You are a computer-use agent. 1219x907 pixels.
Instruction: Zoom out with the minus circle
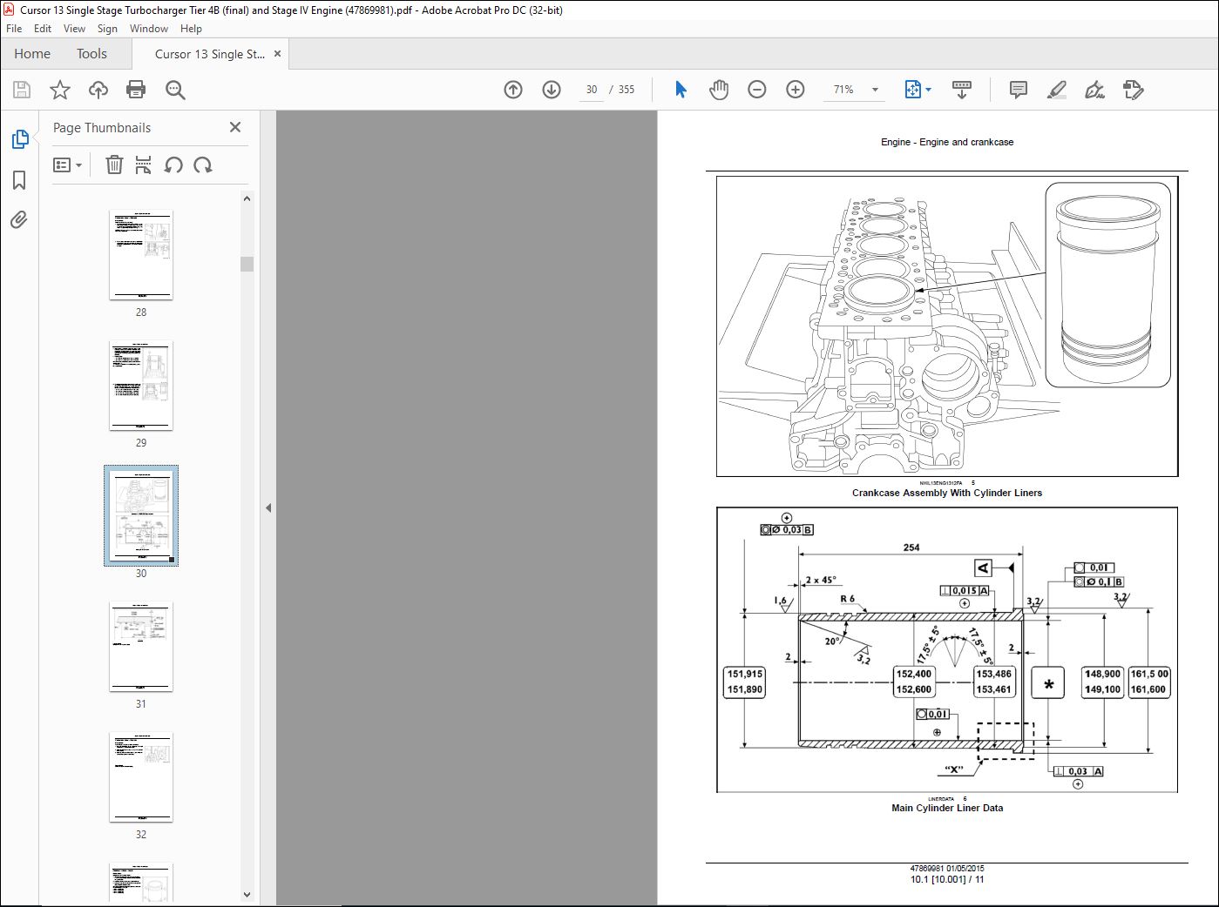point(757,90)
